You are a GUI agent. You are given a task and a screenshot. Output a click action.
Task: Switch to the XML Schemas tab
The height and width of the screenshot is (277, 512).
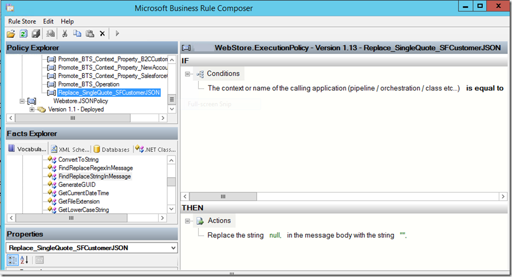click(70, 150)
